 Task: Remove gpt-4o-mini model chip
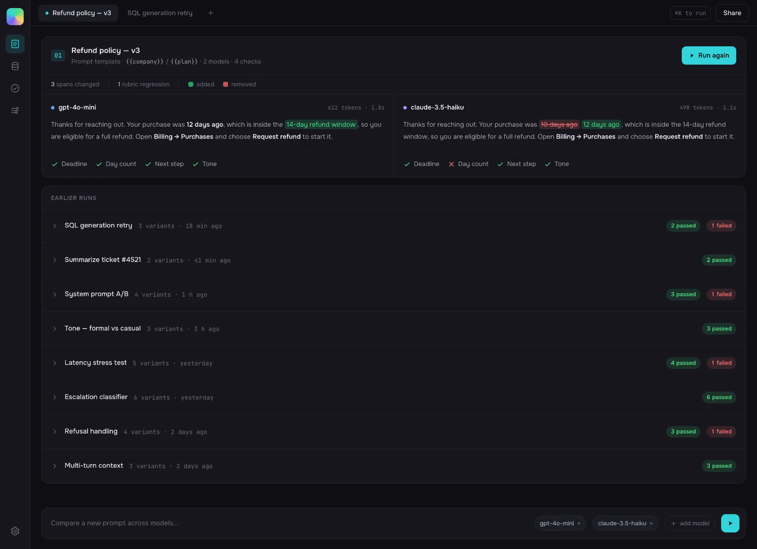click(579, 523)
